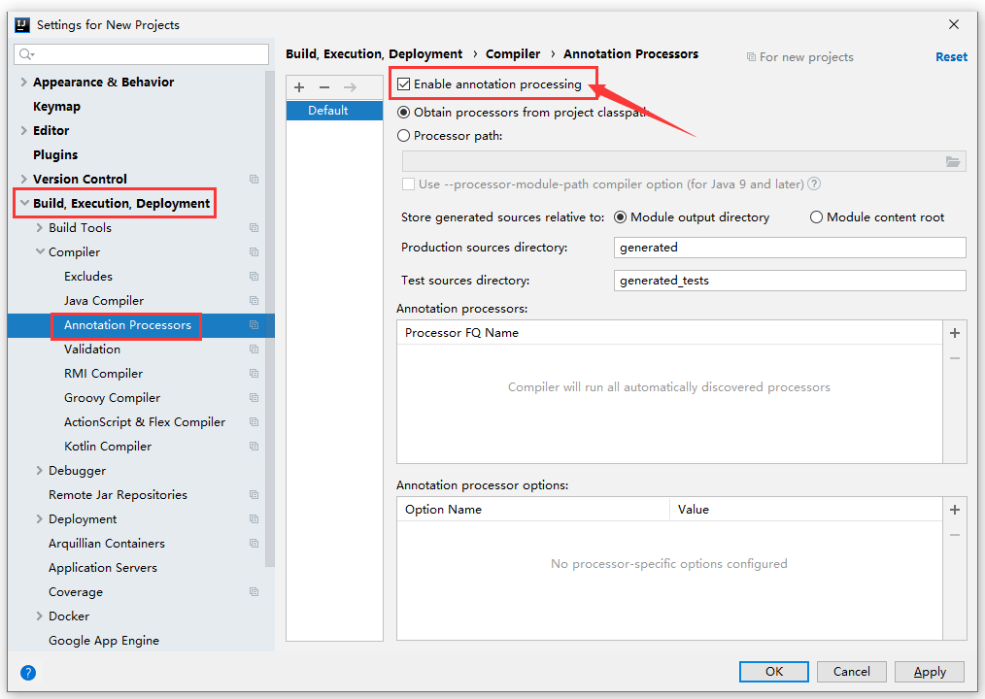Collapse the Compiler node
This screenshot has height=699, width=985.
coord(40,251)
